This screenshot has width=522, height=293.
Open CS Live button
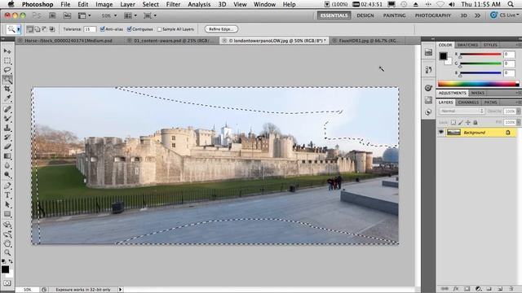point(504,15)
